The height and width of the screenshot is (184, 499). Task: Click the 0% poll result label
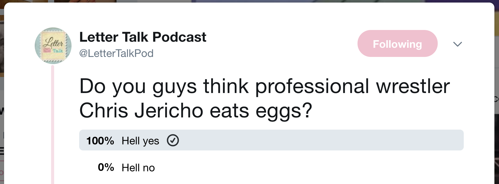tap(106, 167)
